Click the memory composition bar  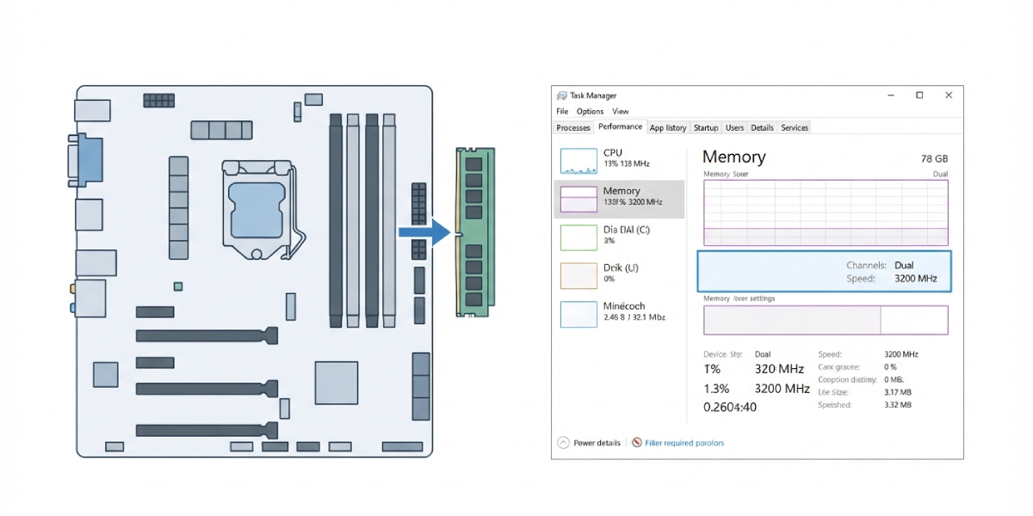pyautogui.click(x=826, y=319)
